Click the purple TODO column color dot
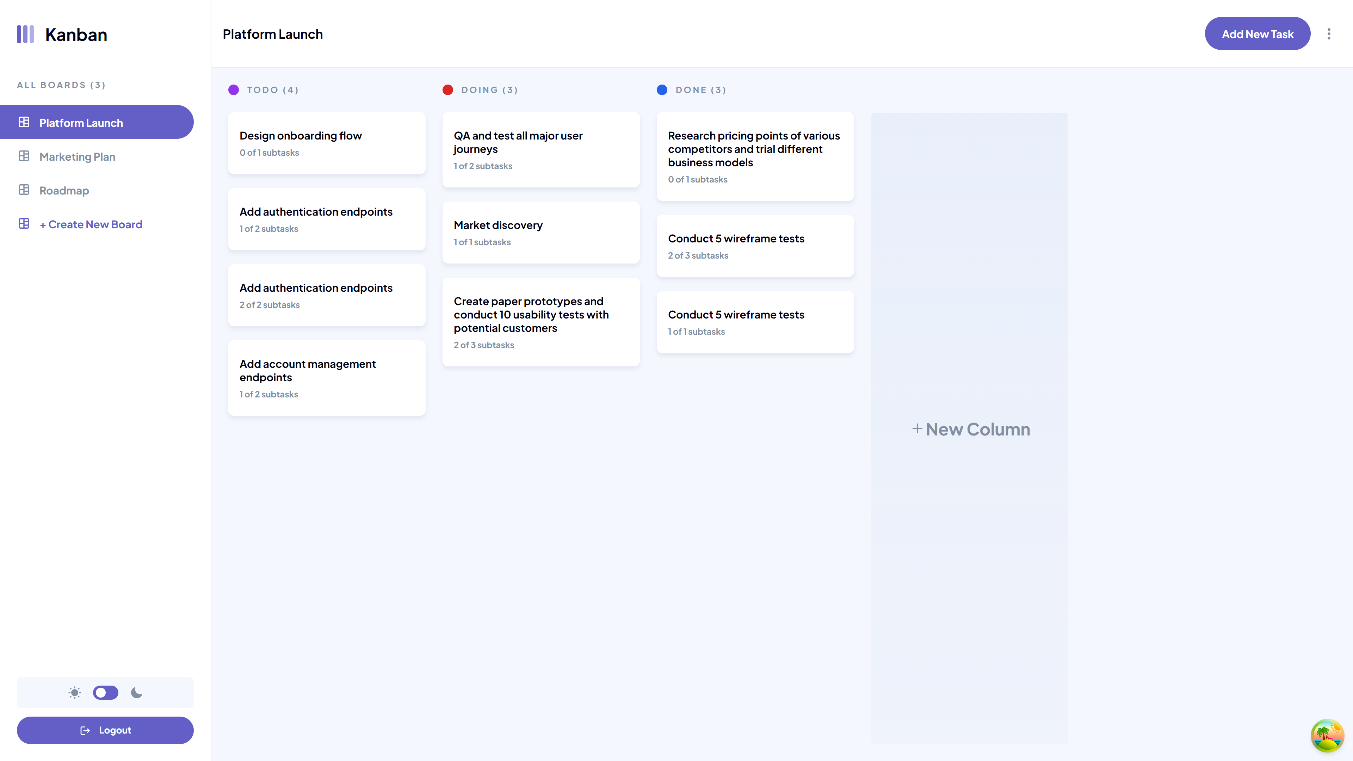The image size is (1353, 761). tap(234, 90)
